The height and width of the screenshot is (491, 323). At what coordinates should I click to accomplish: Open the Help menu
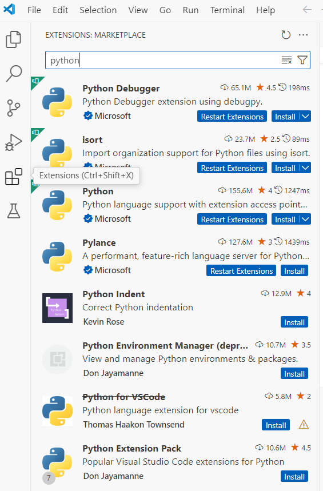click(x=265, y=10)
